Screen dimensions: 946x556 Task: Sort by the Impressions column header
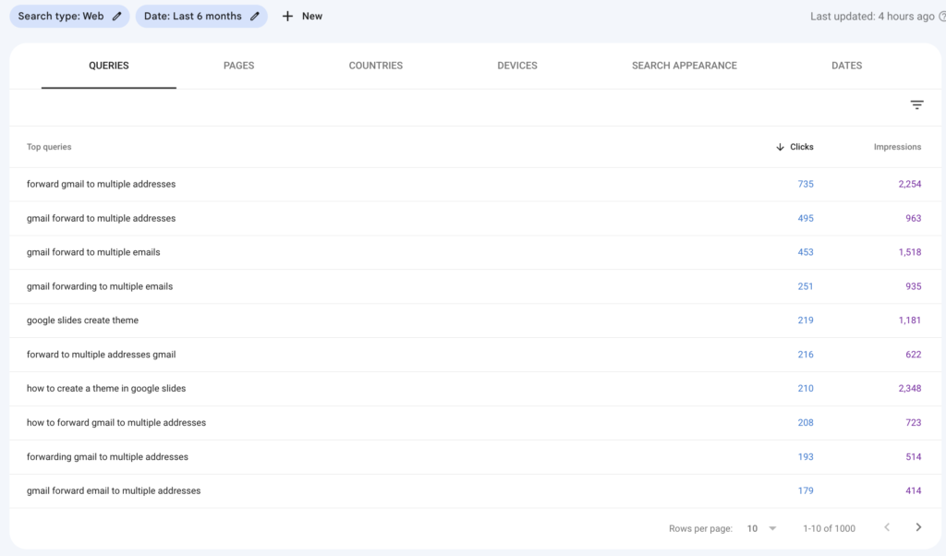click(897, 147)
